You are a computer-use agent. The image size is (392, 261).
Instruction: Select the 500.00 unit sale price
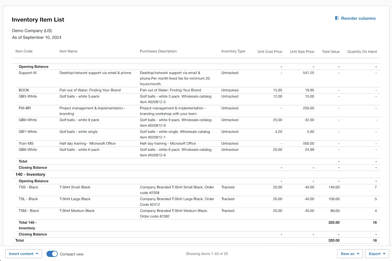[308, 143]
